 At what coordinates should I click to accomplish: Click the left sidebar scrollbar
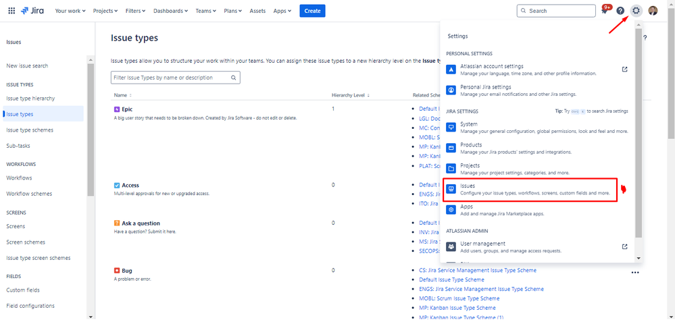pos(91,129)
